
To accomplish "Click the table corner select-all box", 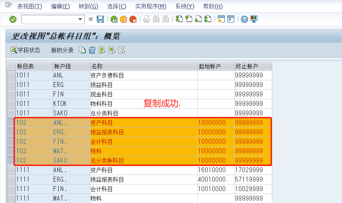I will (11, 66).
